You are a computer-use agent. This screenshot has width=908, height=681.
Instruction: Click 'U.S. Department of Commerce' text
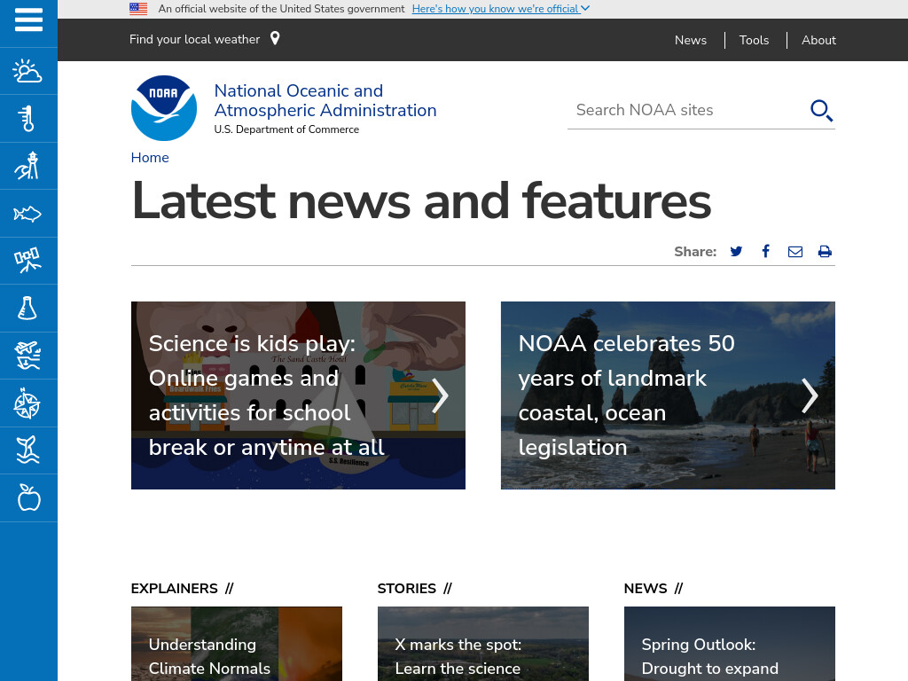point(286,129)
